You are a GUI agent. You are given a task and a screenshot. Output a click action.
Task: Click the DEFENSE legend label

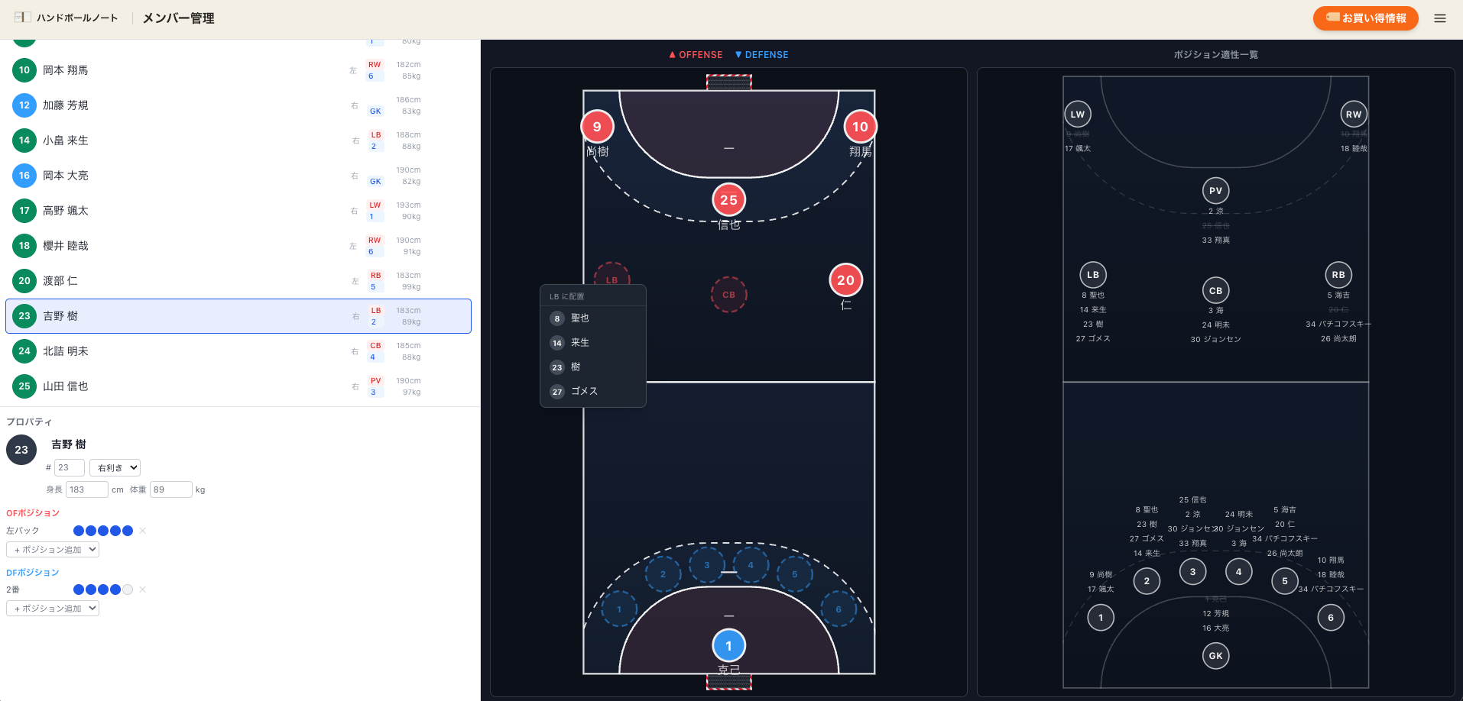click(762, 55)
